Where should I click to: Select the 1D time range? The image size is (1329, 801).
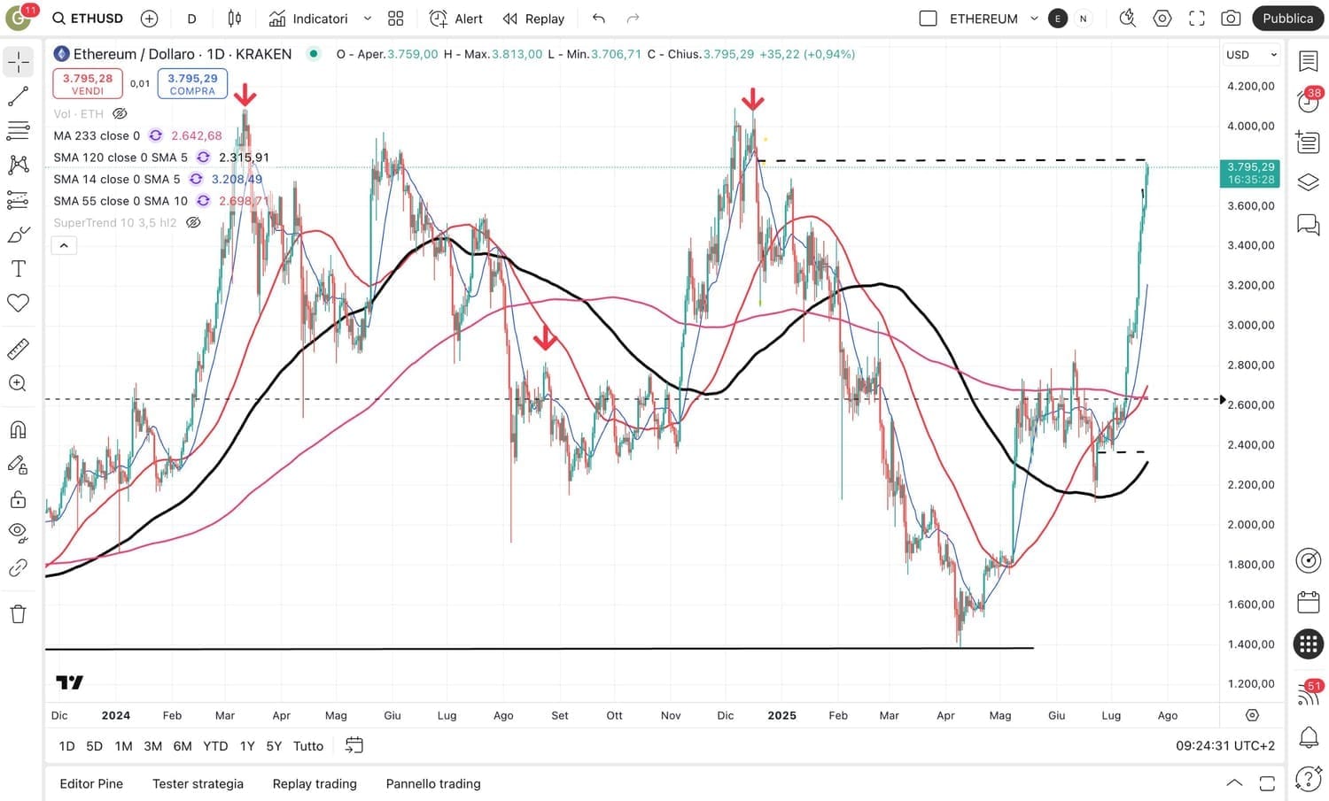click(x=66, y=746)
